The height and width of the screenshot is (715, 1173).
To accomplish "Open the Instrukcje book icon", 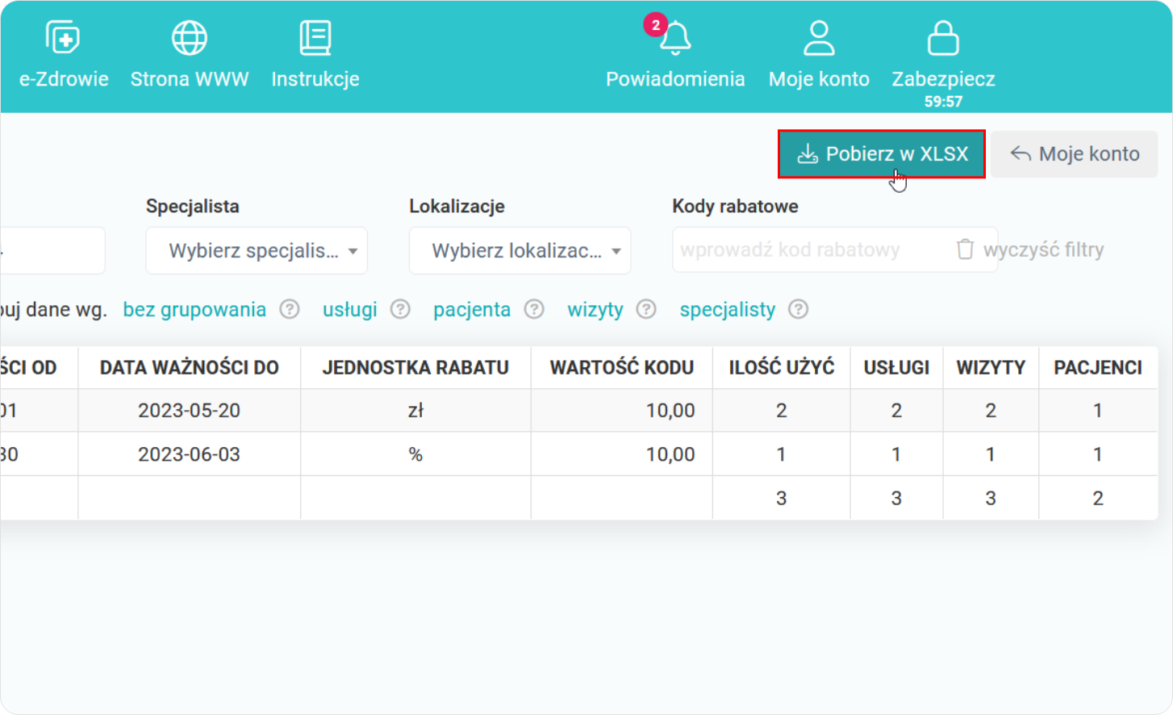I will point(315,37).
